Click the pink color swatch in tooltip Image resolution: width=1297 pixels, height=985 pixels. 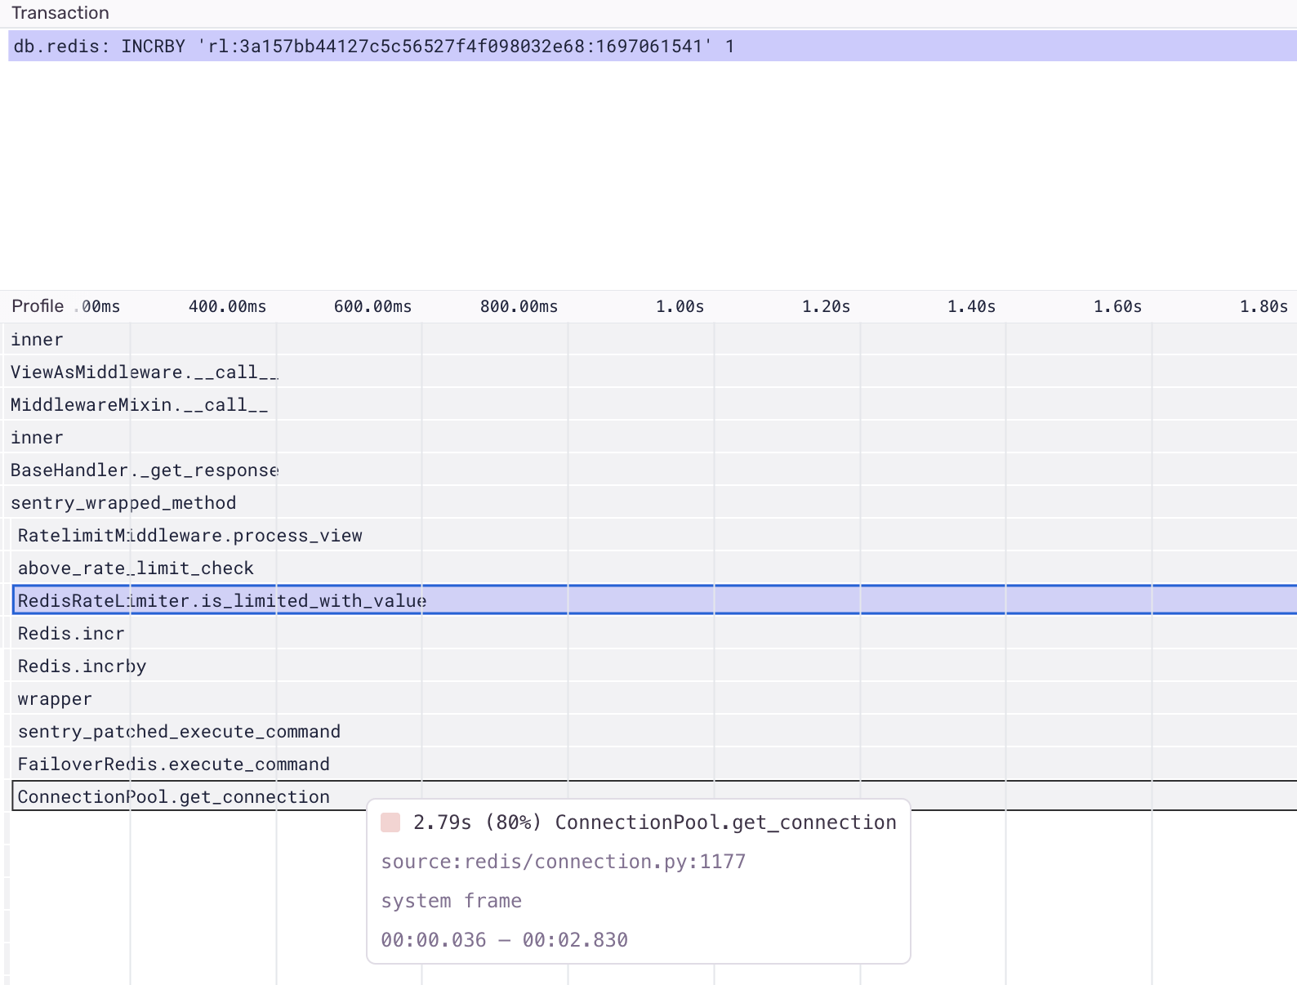coord(390,822)
